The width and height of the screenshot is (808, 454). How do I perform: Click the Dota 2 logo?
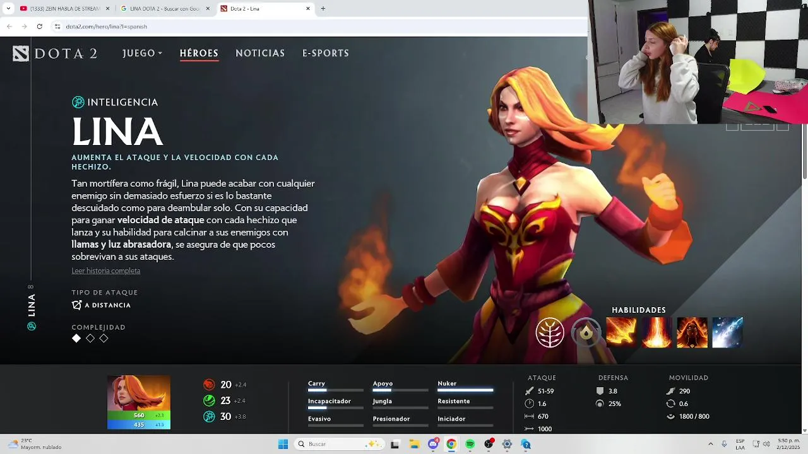[55, 54]
